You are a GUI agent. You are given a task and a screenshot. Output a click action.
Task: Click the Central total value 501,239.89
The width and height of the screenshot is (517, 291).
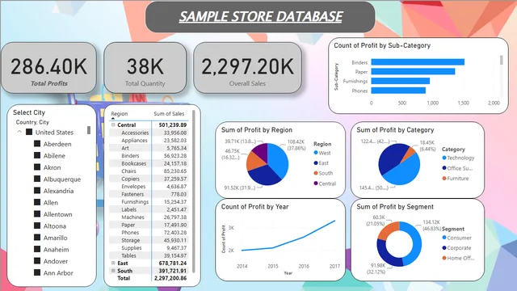(x=172, y=125)
